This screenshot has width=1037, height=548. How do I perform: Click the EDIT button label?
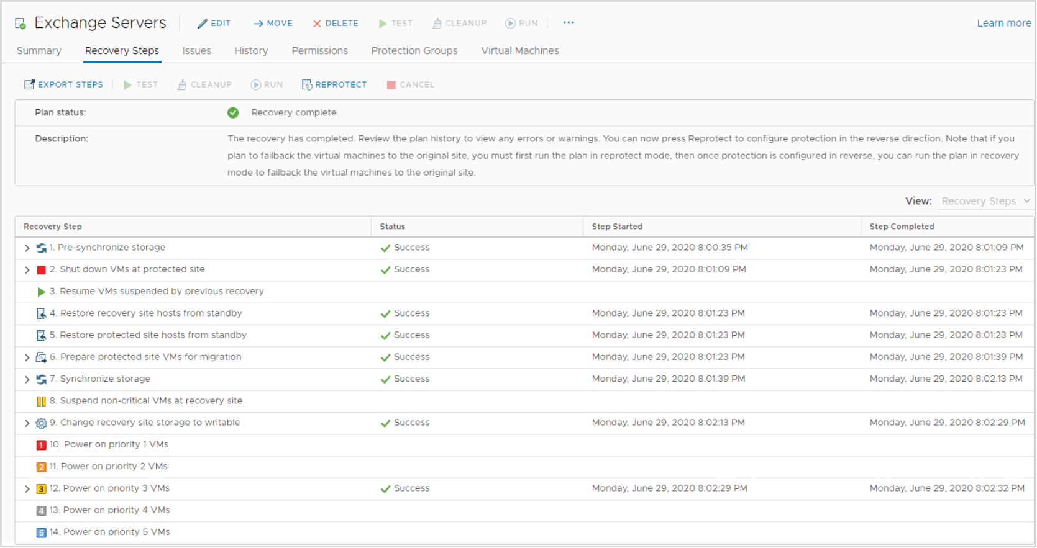coord(221,23)
